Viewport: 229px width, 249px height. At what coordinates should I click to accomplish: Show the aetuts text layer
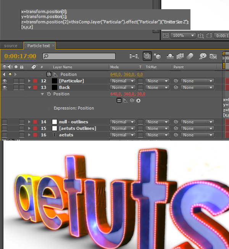click(5, 135)
